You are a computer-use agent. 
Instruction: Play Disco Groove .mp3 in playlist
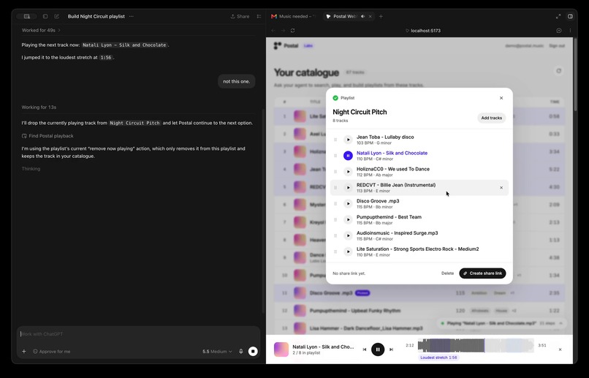[x=349, y=204]
